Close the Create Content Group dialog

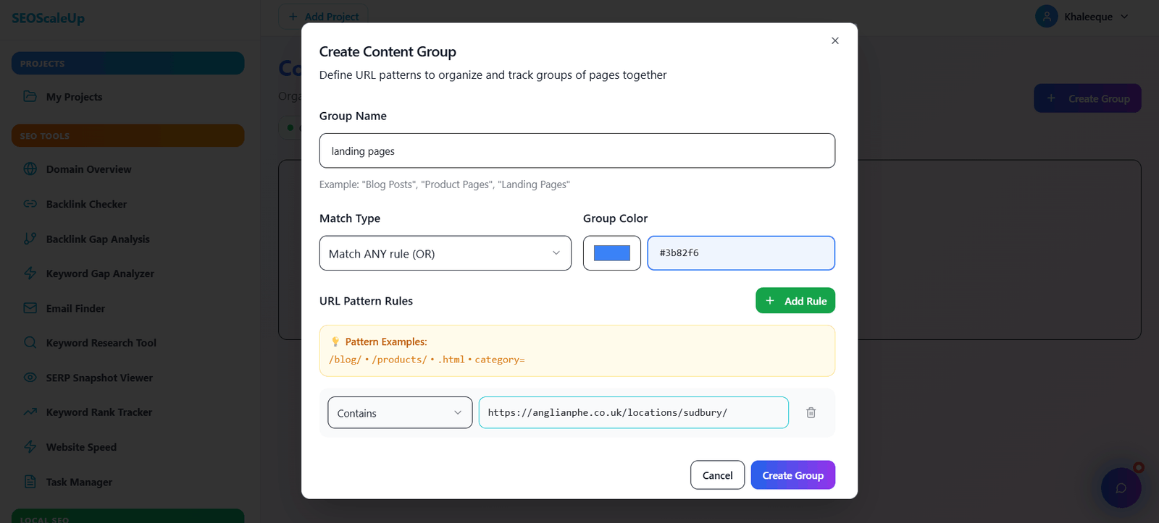[x=834, y=41]
